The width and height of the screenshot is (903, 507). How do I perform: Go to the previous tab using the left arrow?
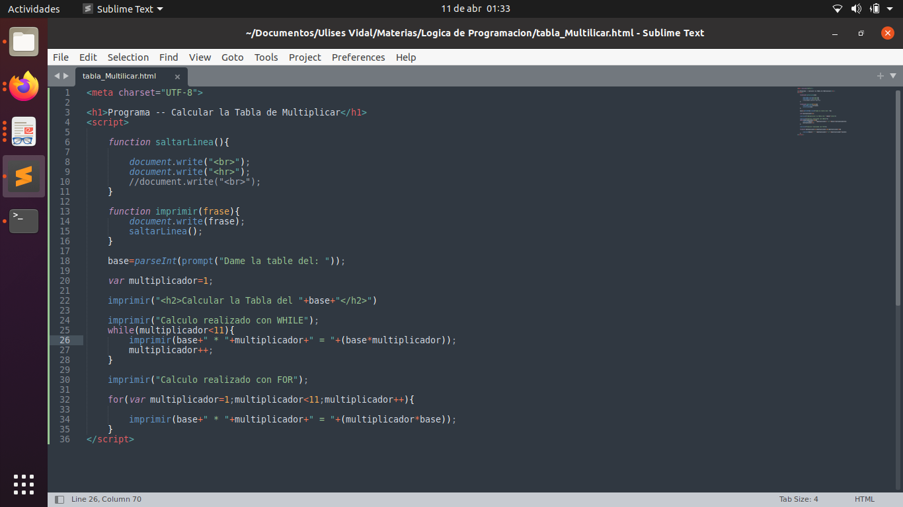coord(57,76)
